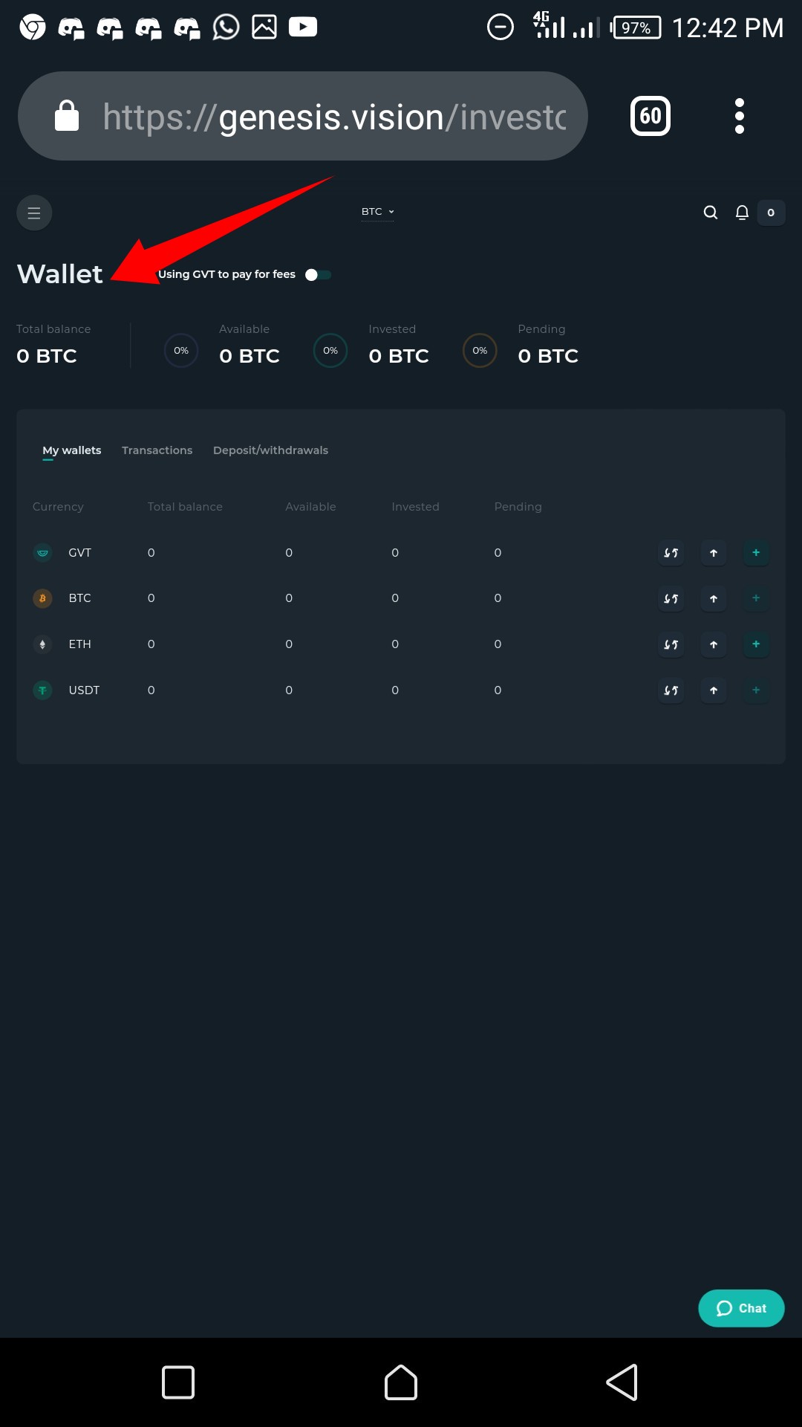Open Chrome three-dot overflow menu
This screenshot has height=1427, width=802.
[x=739, y=116]
